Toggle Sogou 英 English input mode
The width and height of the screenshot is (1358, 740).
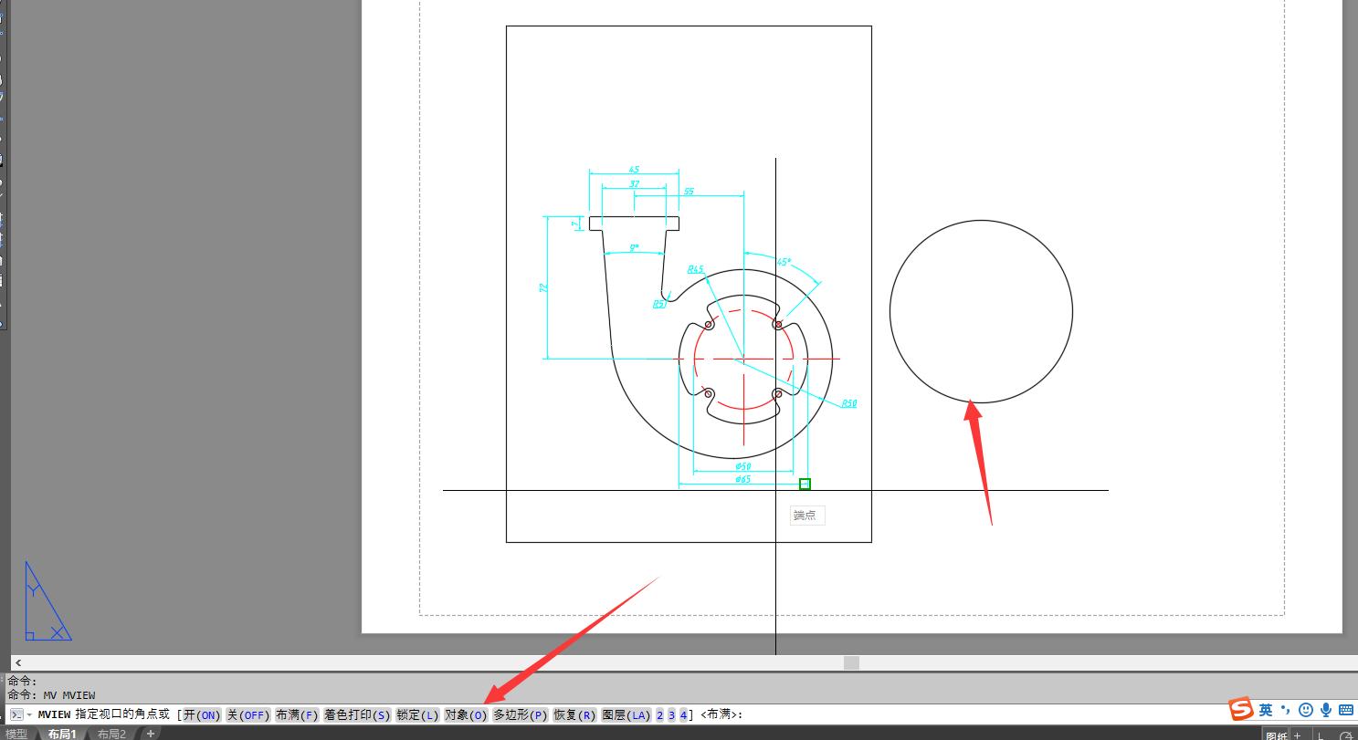[1266, 710]
